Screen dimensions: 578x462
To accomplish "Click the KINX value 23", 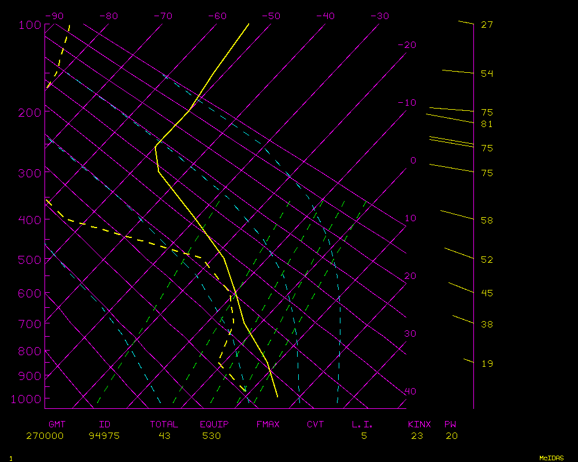I will [x=417, y=436].
